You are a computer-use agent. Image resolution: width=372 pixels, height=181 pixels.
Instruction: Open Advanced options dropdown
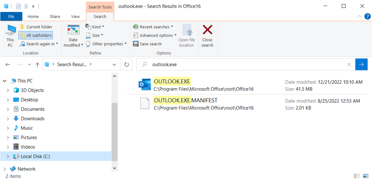click(x=155, y=35)
